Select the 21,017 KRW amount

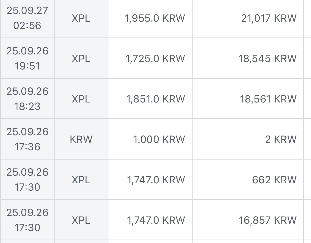coord(269,18)
